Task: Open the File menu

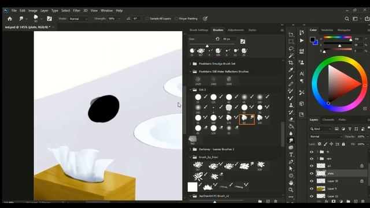Action: coord(14,10)
